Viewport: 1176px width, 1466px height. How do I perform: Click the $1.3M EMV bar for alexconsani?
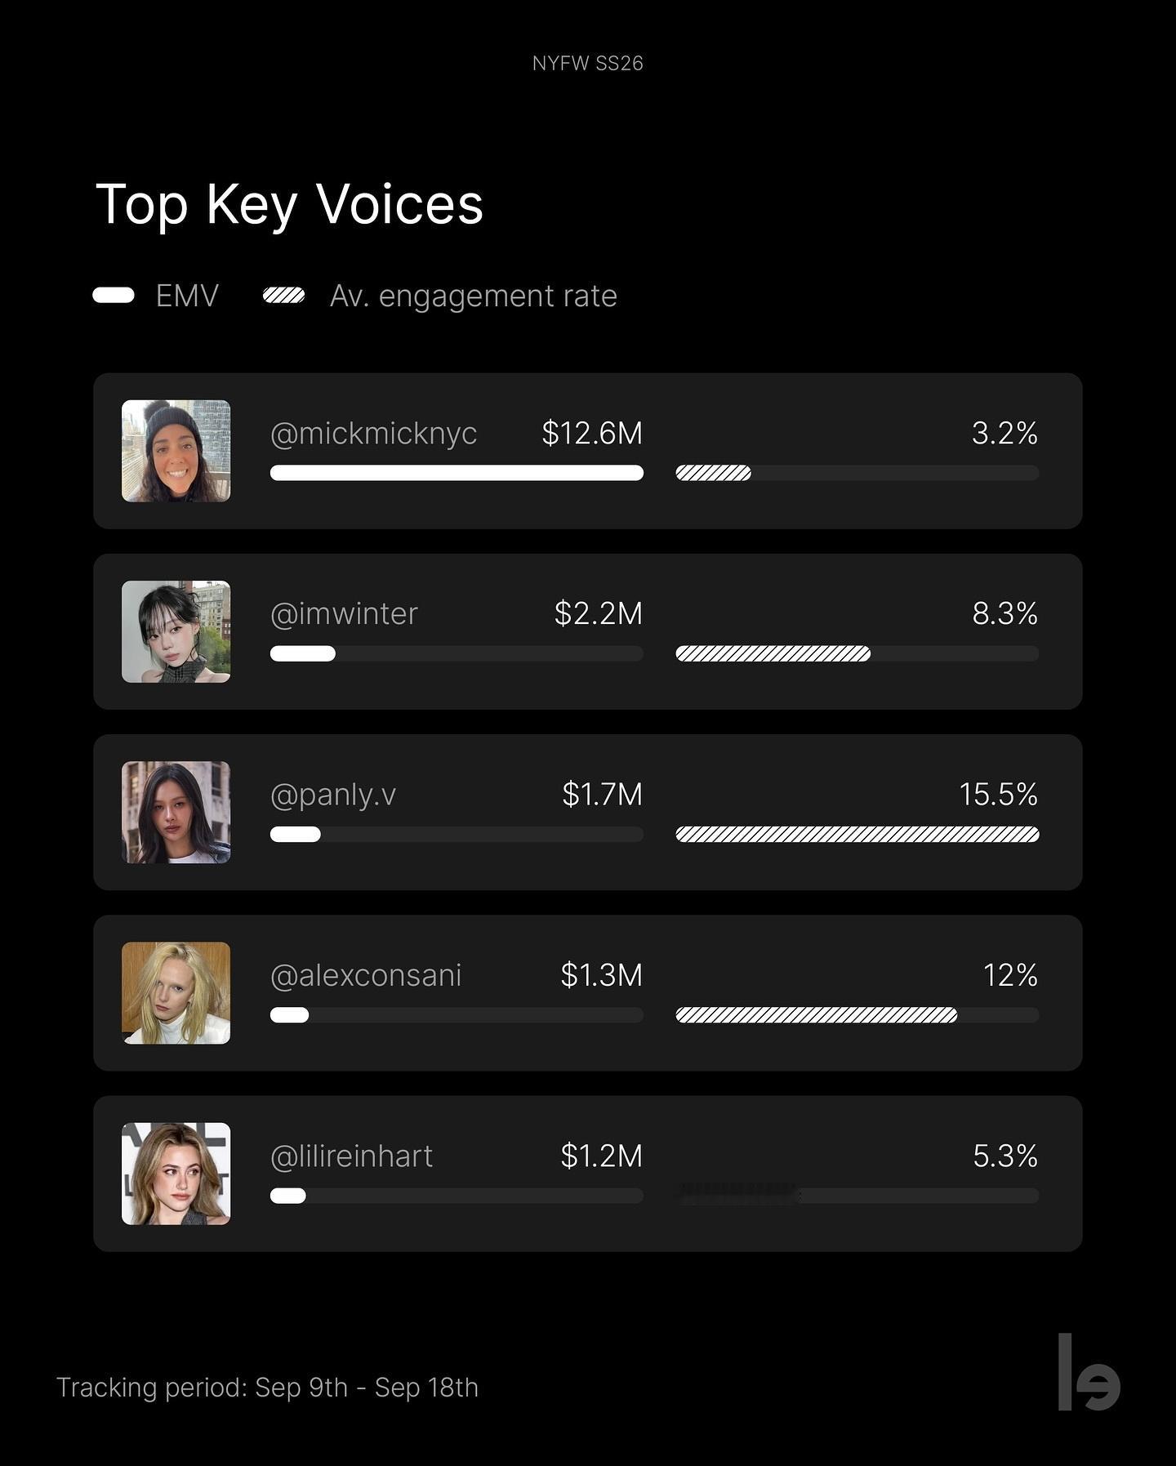click(457, 1015)
